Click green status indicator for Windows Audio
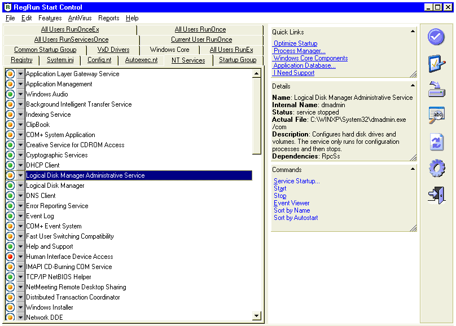The image size is (456, 326). point(10,94)
